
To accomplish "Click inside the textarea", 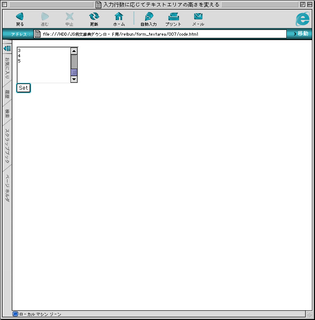I will [44, 65].
